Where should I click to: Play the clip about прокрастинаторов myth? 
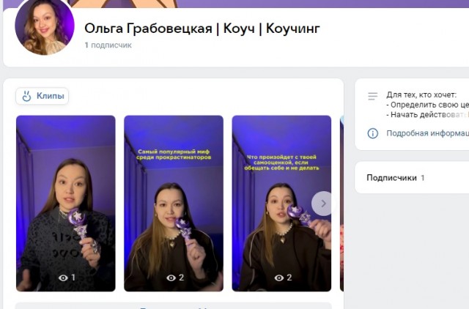pyautogui.click(x=174, y=204)
